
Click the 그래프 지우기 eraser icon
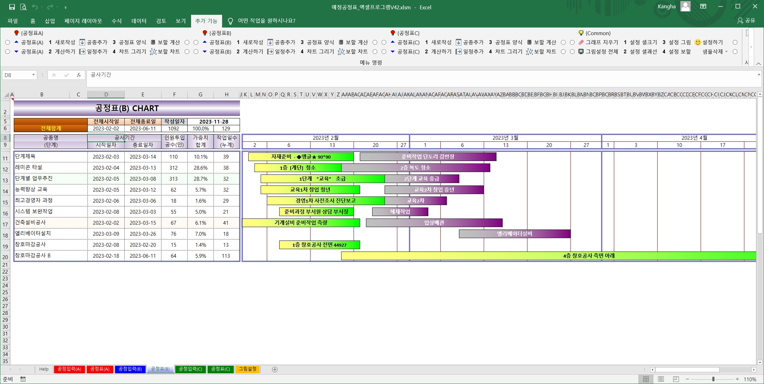581,42
